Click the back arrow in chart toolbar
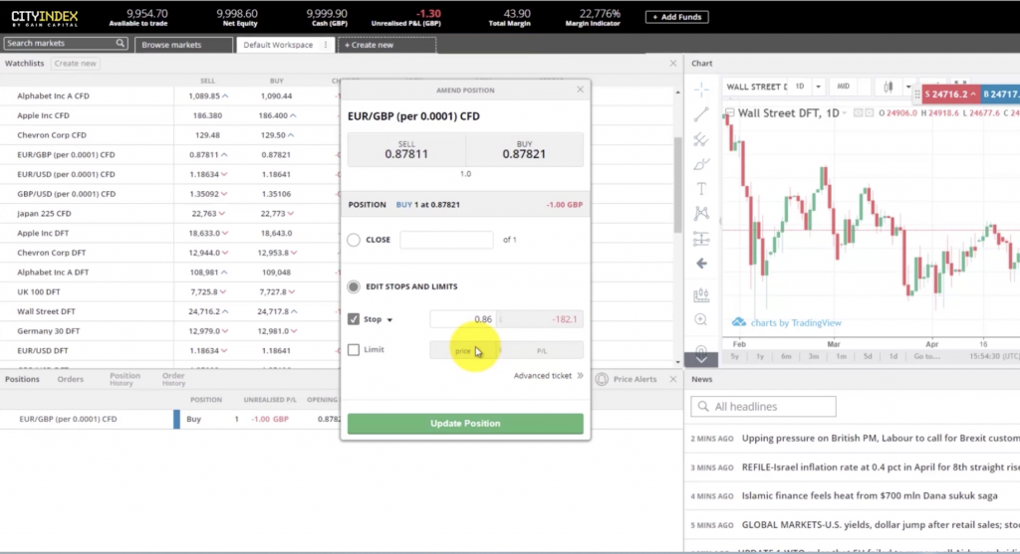 tap(701, 264)
